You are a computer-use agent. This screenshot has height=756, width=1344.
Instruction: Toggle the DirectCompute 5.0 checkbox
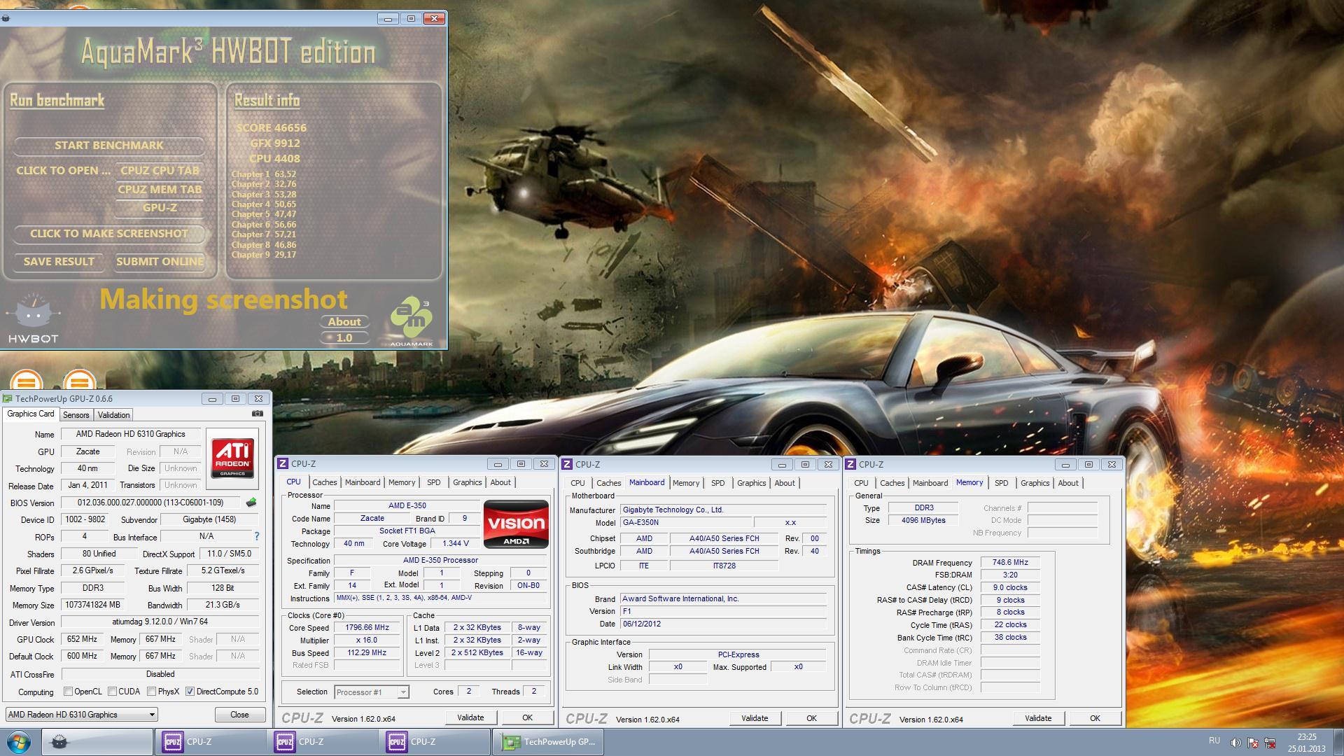tap(190, 692)
